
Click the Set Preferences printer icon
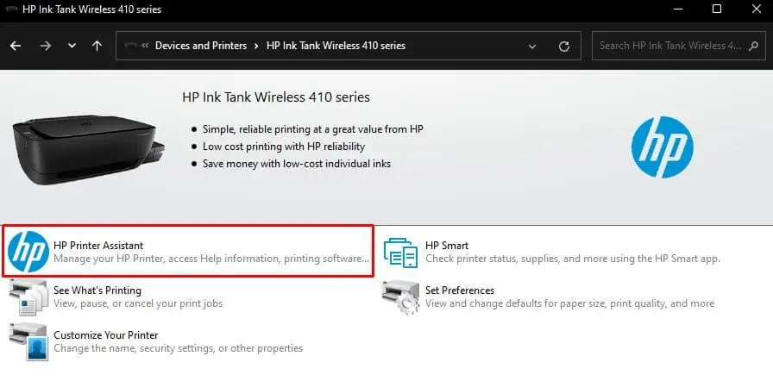pos(400,297)
